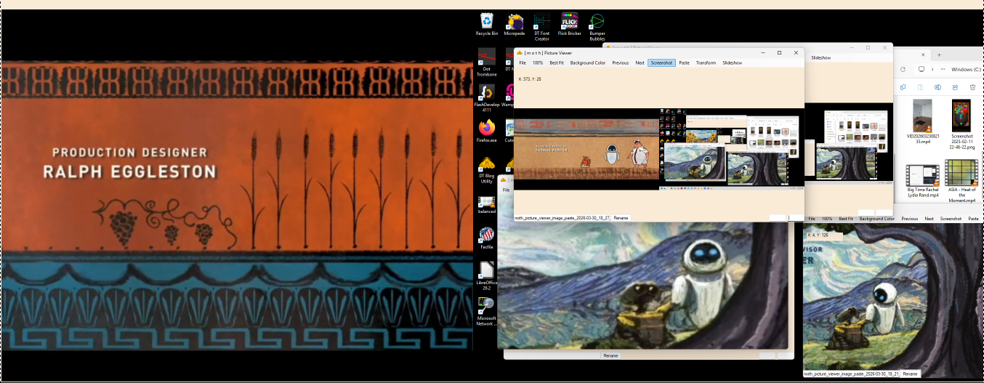Launch the Micropede desktop shortcut
The height and width of the screenshot is (383, 984).
(x=514, y=21)
